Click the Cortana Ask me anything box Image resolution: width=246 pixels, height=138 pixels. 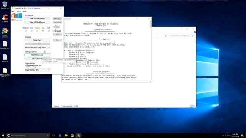coord(28,135)
